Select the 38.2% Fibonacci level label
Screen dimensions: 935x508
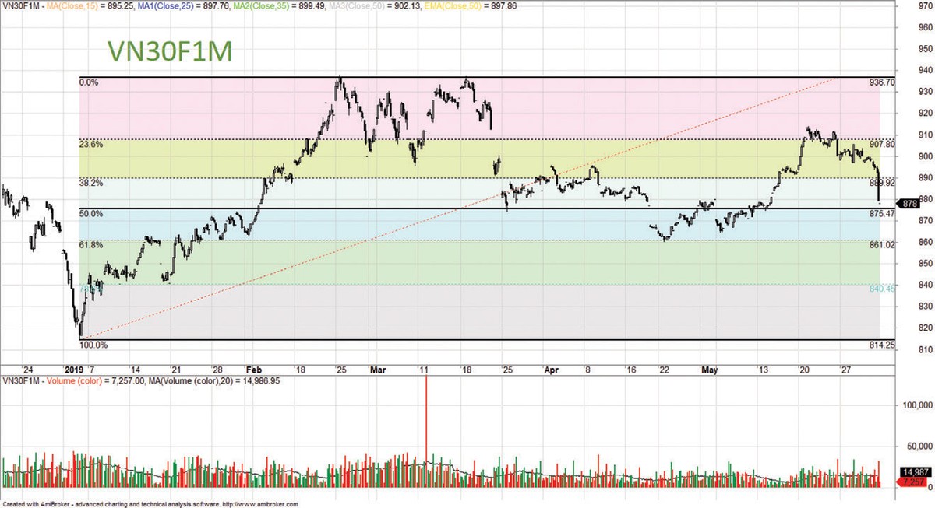pos(91,184)
